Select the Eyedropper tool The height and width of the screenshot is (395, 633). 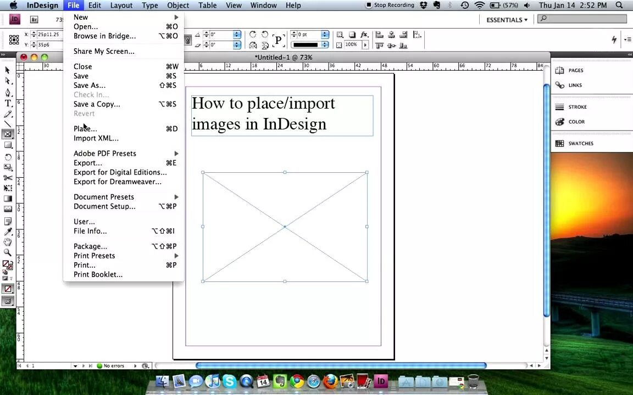point(8,232)
